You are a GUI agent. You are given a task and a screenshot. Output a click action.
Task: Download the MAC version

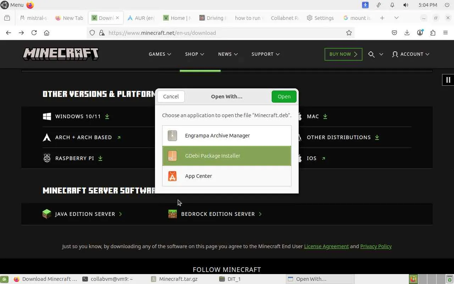click(x=317, y=116)
